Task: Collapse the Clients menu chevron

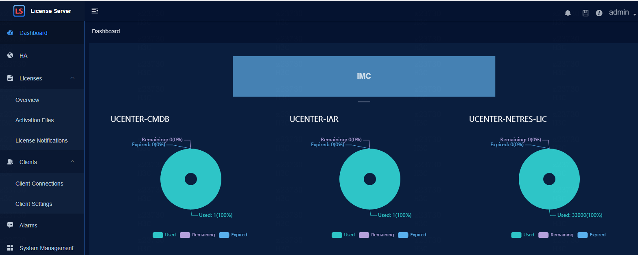Action: [72, 162]
